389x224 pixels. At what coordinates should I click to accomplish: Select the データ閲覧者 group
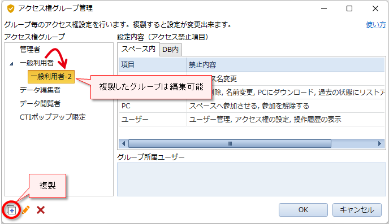click(x=40, y=103)
